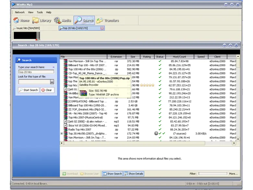Toggle the Show Search panel button
This screenshot has width=253, height=190.
112,174
